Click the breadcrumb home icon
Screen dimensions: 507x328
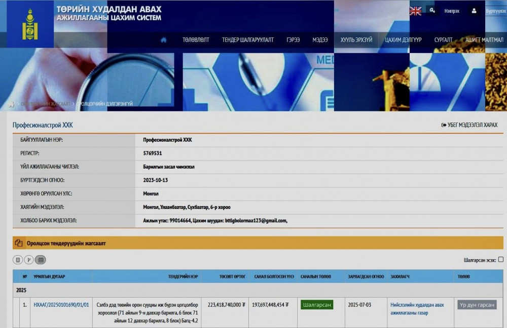pos(11,104)
